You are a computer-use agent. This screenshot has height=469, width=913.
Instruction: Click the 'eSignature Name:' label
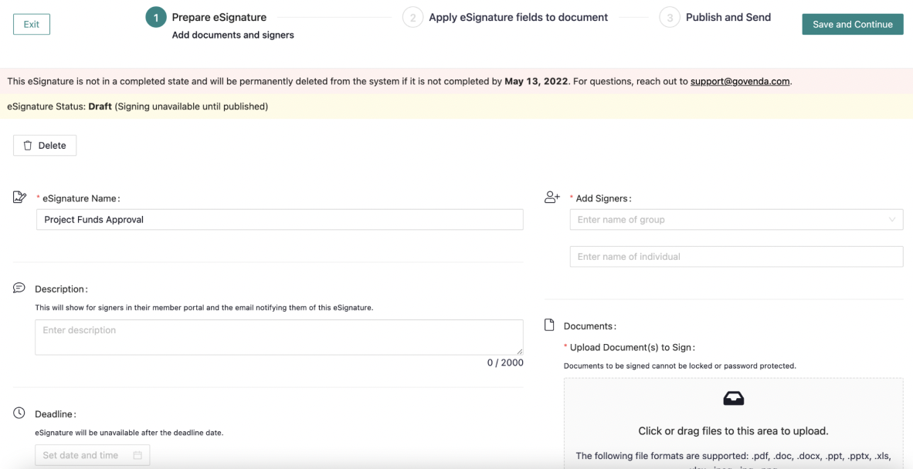pyautogui.click(x=81, y=198)
